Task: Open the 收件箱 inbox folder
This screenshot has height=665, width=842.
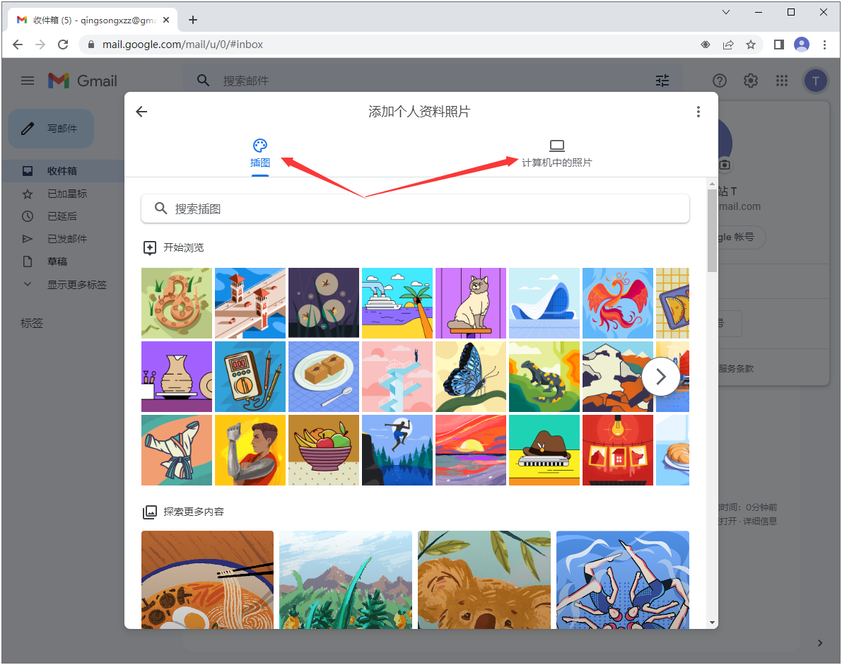Action: tap(63, 171)
